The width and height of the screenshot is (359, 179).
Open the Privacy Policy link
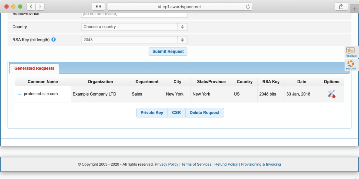tap(166, 164)
